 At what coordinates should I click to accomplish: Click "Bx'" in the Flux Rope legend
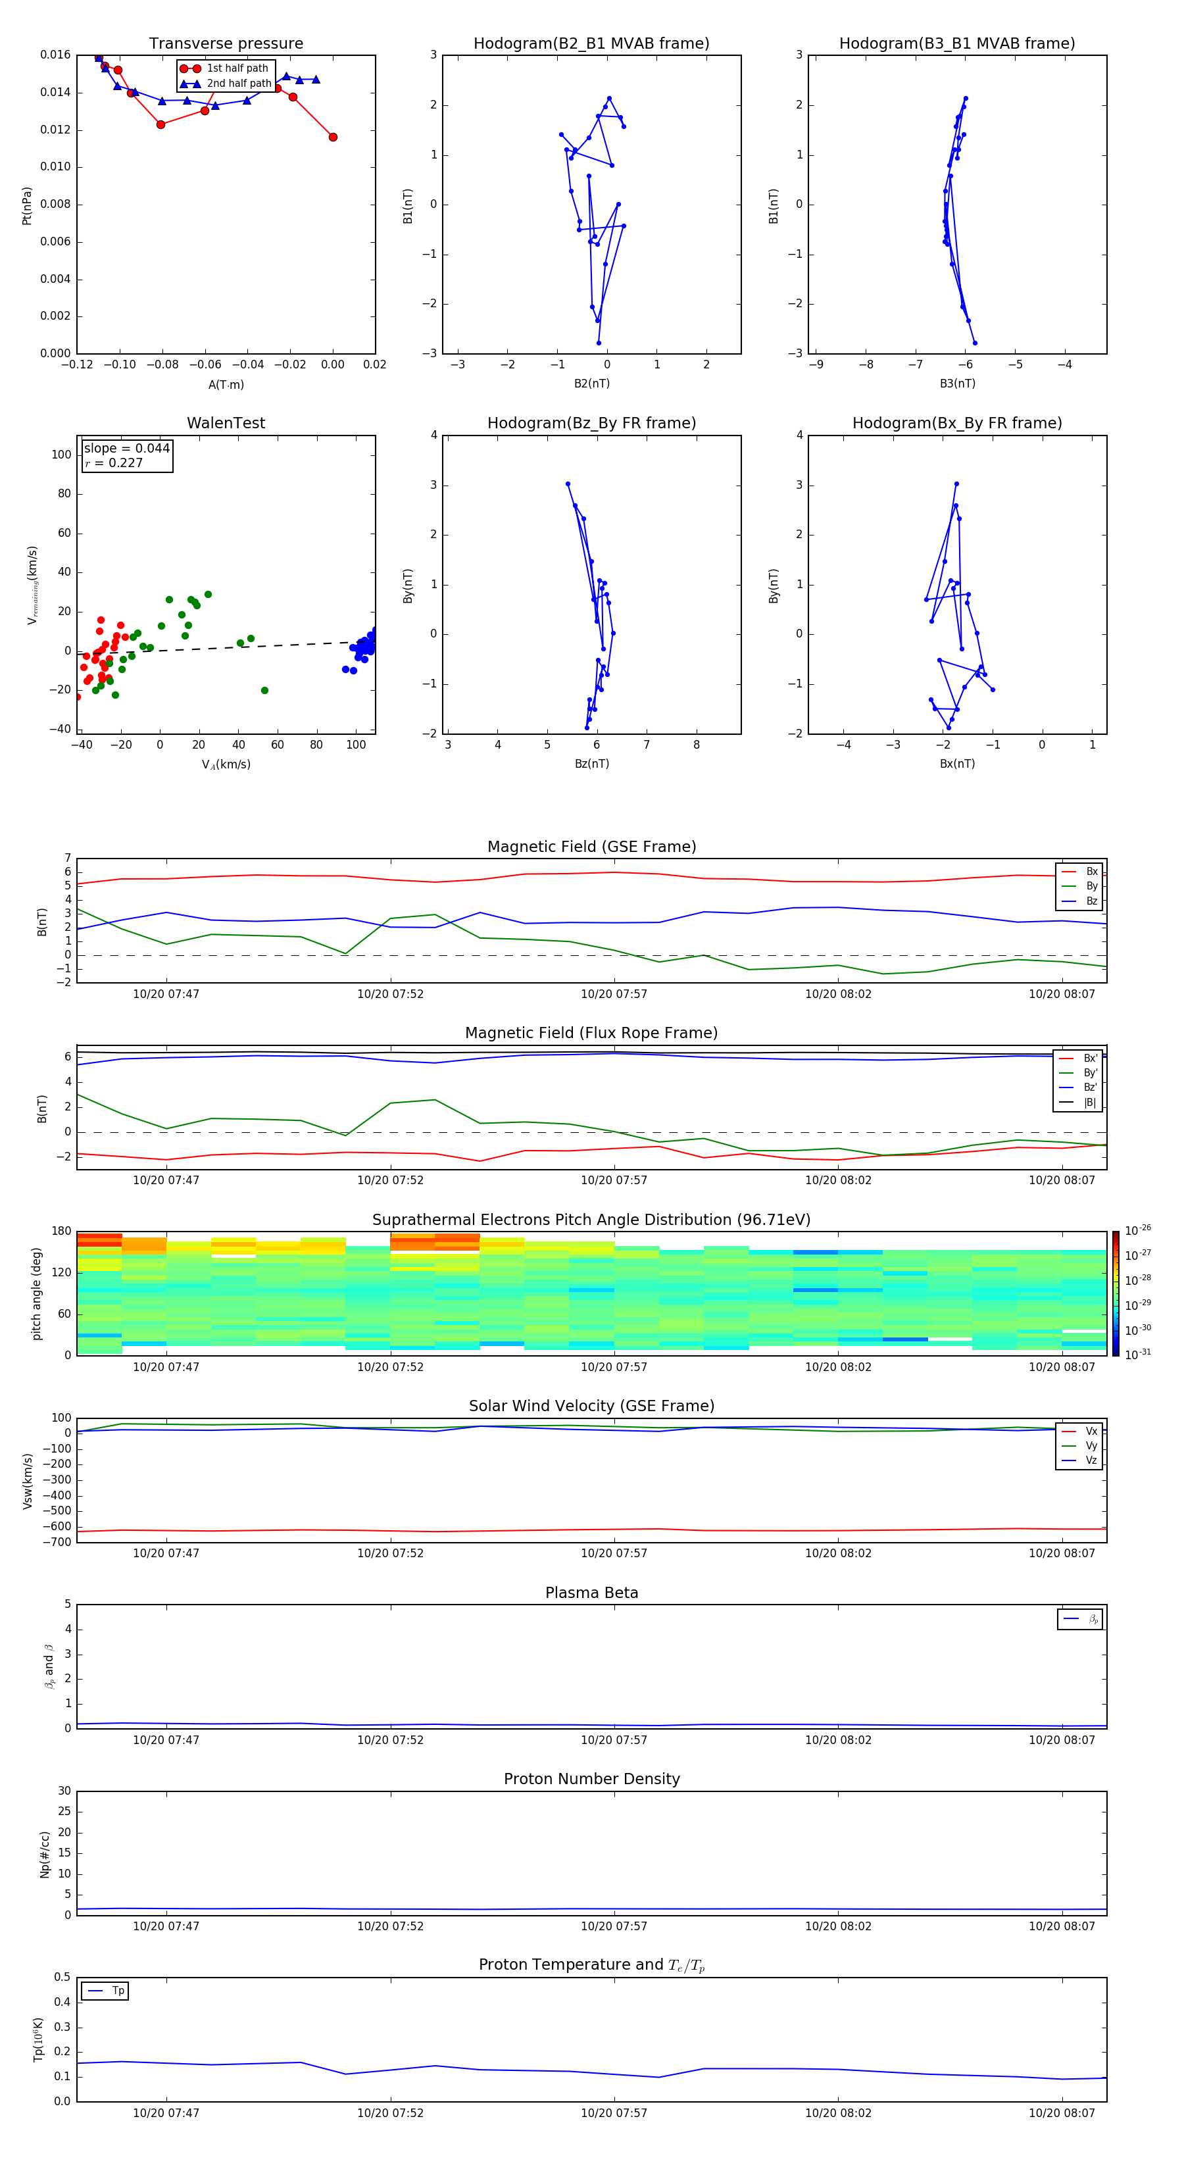point(1091,1059)
